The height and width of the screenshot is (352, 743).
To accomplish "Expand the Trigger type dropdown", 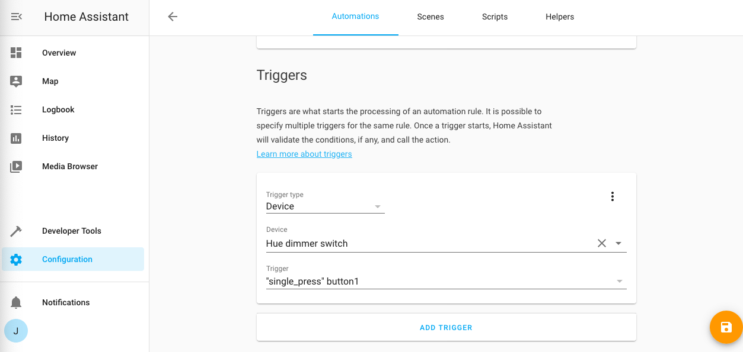I will (x=377, y=206).
